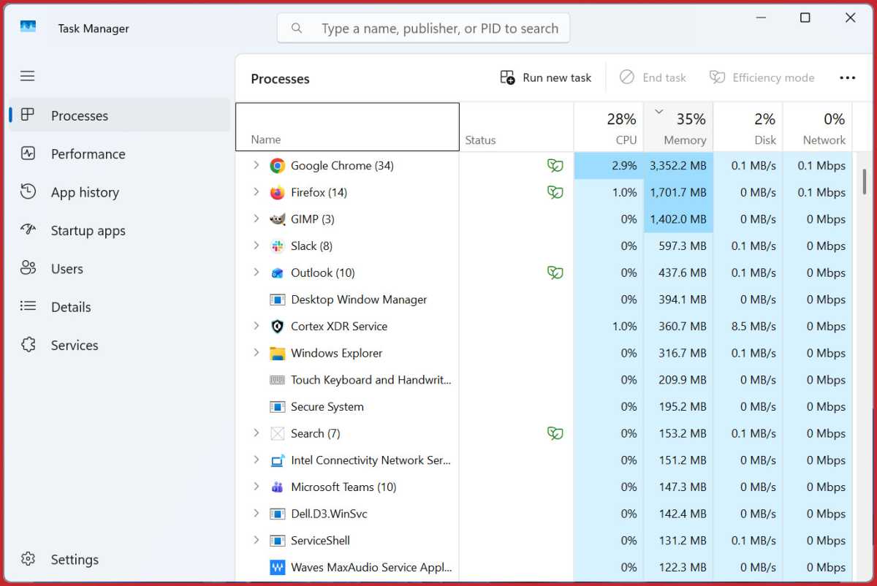Select the Processes sidebar item
The width and height of the screenshot is (877, 586).
[80, 115]
